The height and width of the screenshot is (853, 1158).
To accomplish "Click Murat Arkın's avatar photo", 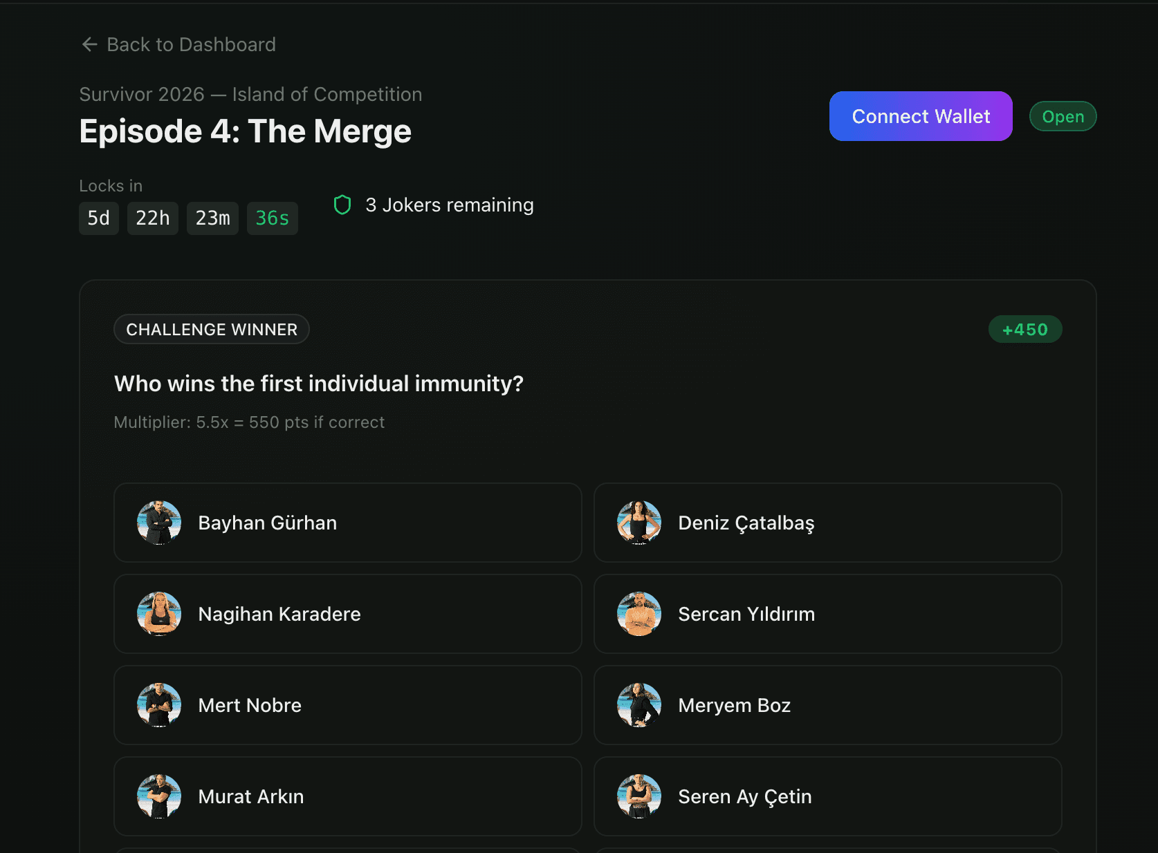I will [159, 796].
